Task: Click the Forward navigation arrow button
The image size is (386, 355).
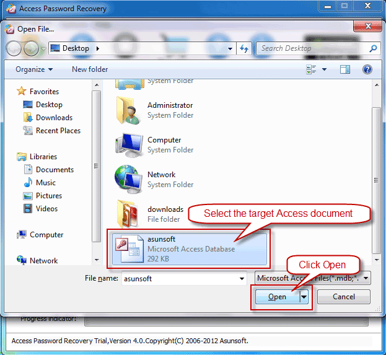Action: point(31,48)
